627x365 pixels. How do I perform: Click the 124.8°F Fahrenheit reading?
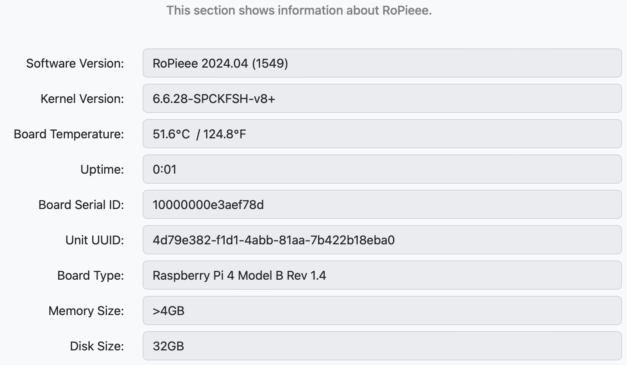225,134
